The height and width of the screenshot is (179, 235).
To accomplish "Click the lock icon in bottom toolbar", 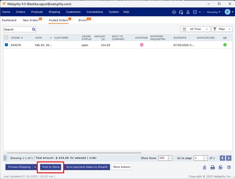I will tap(204, 167).
